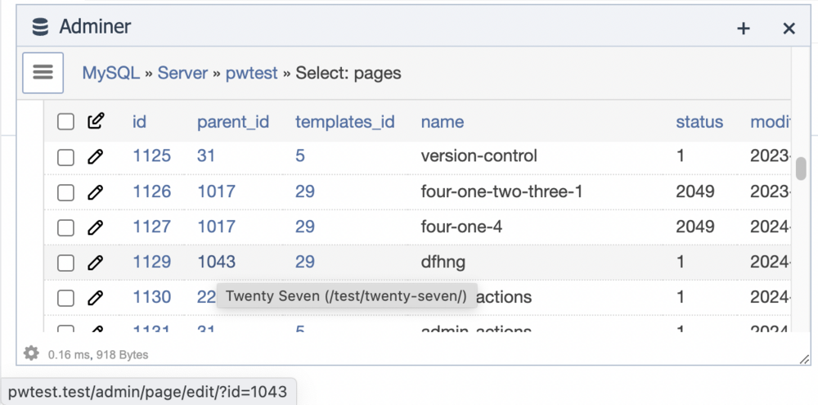Open the hamburger menu button

pyautogui.click(x=43, y=72)
